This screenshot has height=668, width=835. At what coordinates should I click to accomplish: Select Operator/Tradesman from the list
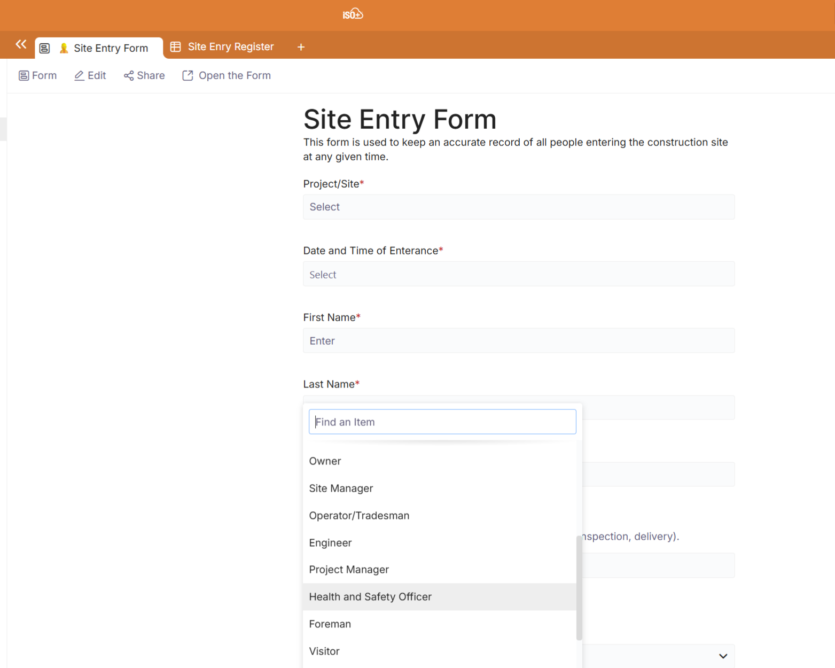pos(359,516)
